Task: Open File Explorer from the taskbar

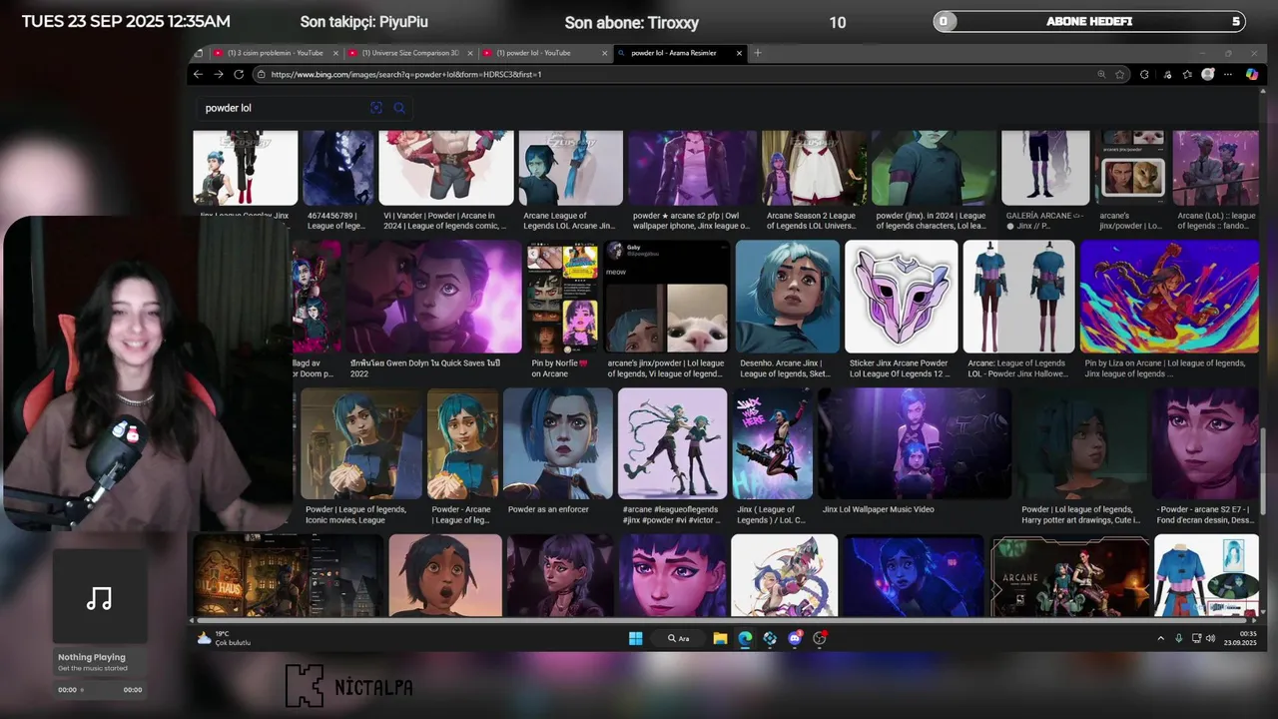Action: (x=720, y=638)
